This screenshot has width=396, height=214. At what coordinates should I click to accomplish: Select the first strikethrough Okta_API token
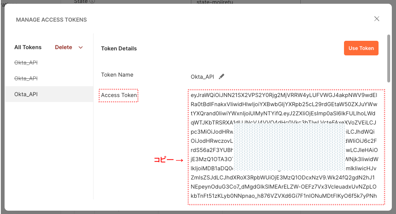tap(26, 62)
